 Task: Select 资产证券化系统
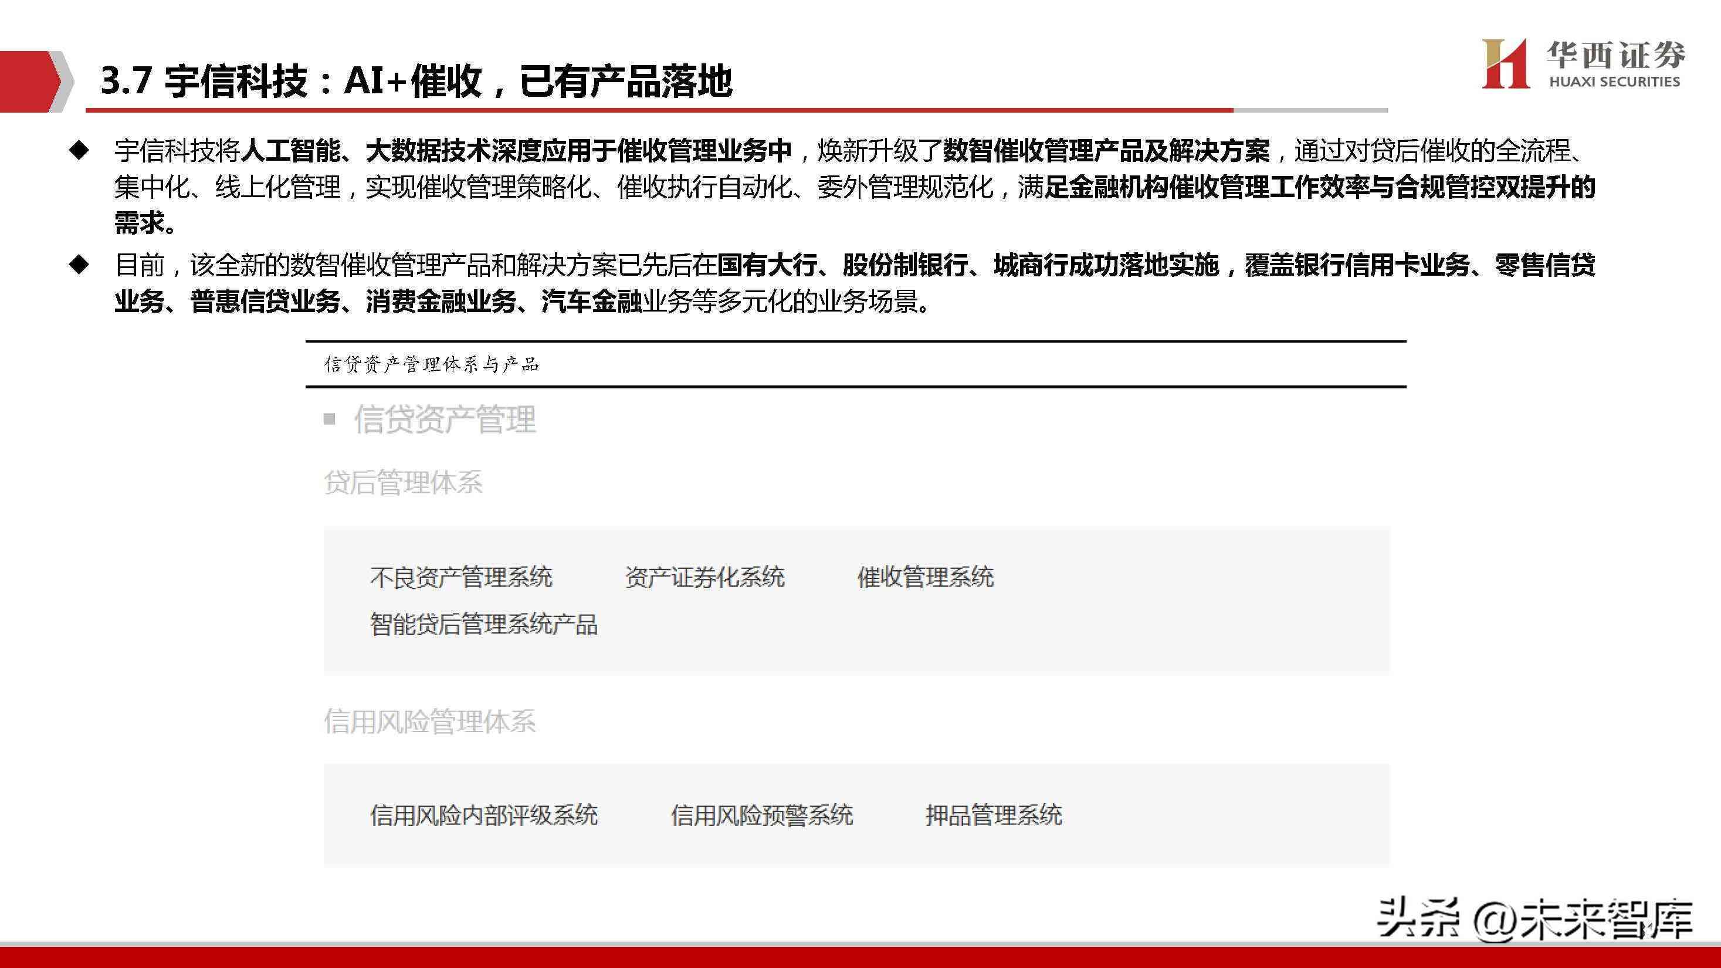(705, 577)
